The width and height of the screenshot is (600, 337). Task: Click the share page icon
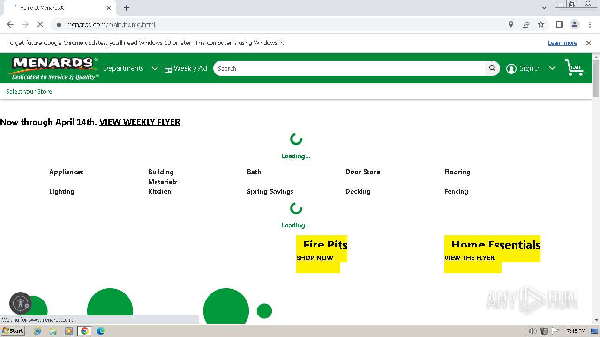coord(526,24)
